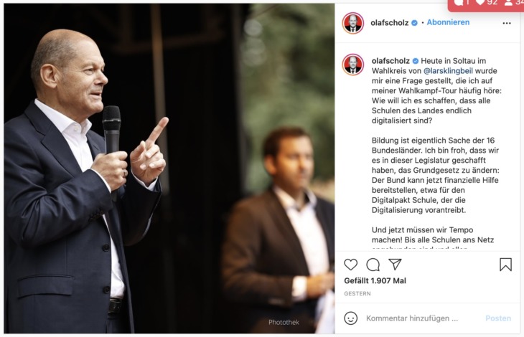
Task: Share post via the paper plane icon
Action: pyautogui.click(x=395, y=265)
